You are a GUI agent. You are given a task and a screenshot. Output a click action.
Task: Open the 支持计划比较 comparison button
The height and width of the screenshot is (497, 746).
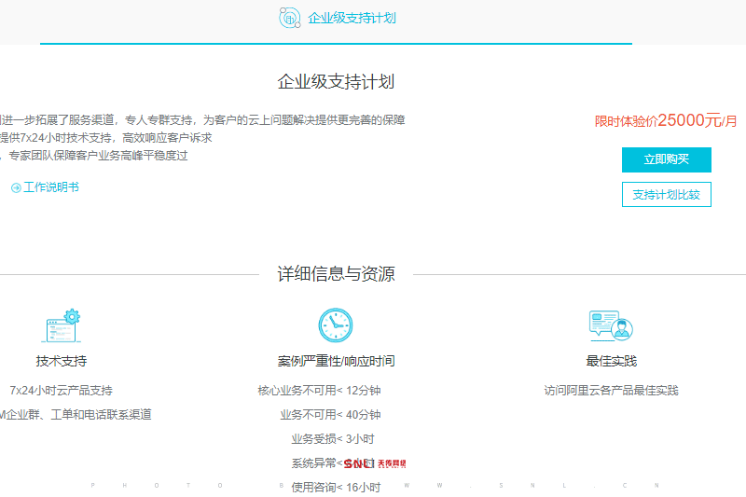667,195
